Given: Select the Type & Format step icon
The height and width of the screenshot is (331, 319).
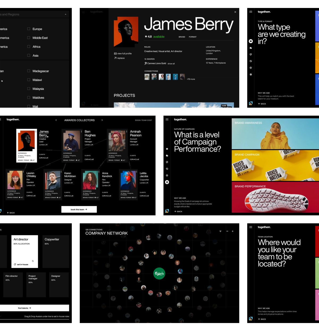Looking at the screenshot, I should coord(251,41).
